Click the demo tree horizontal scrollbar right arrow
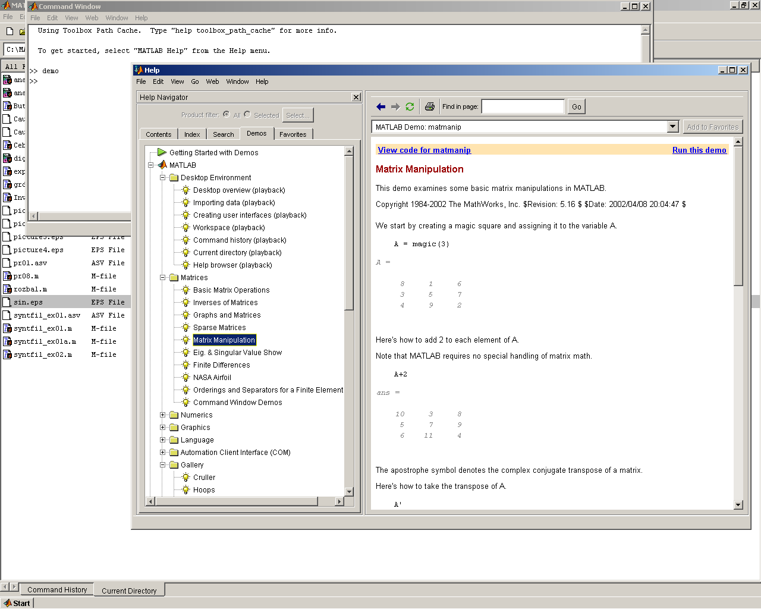 [339, 501]
